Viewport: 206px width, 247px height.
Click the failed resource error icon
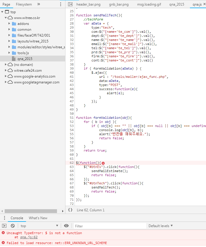(x=3, y=243)
